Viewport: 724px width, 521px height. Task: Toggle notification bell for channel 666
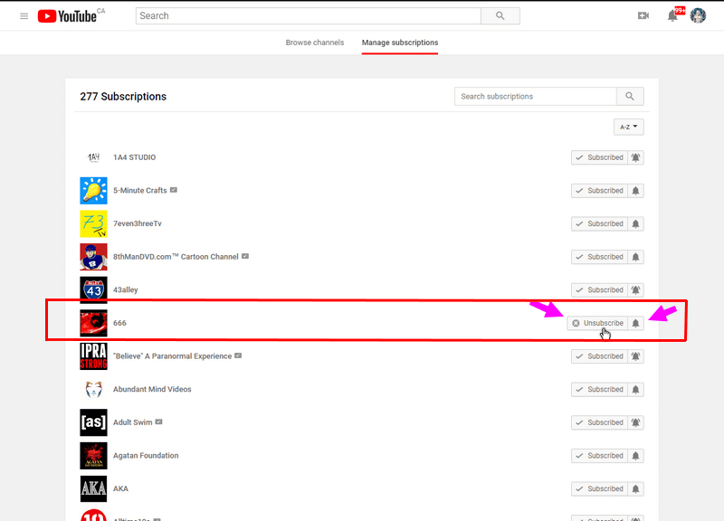(x=636, y=323)
